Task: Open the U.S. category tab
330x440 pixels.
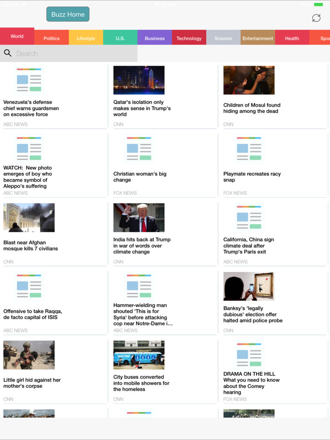Action: point(120,38)
